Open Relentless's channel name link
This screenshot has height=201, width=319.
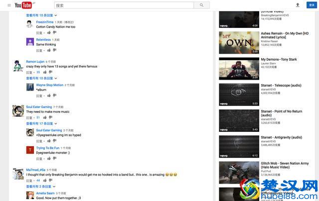[43, 40]
